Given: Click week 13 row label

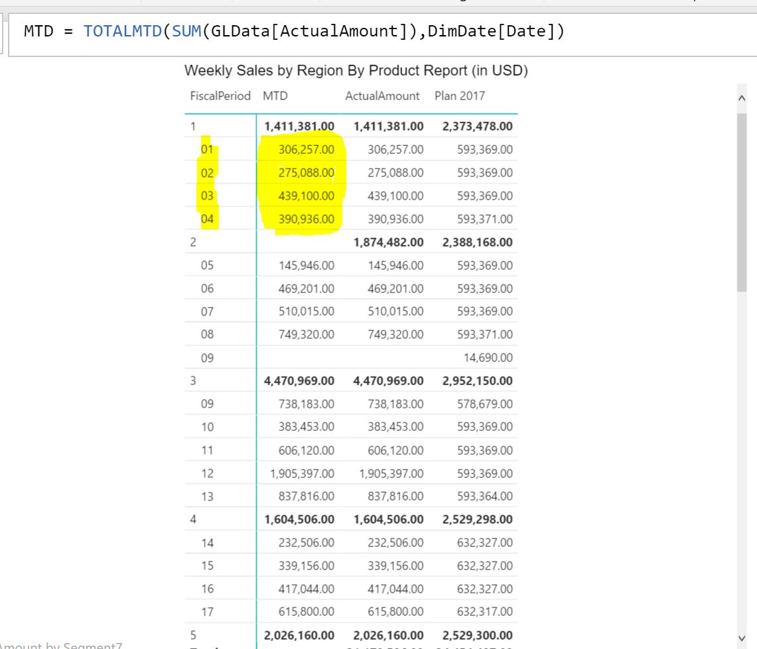Looking at the screenshot, I should pyautogui.click(x=207, y=497).
